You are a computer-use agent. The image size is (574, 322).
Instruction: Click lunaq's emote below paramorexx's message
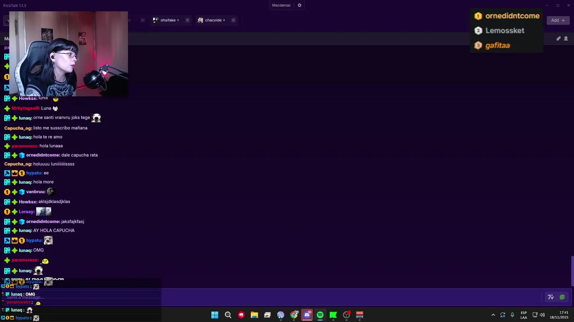click(39, 271)
